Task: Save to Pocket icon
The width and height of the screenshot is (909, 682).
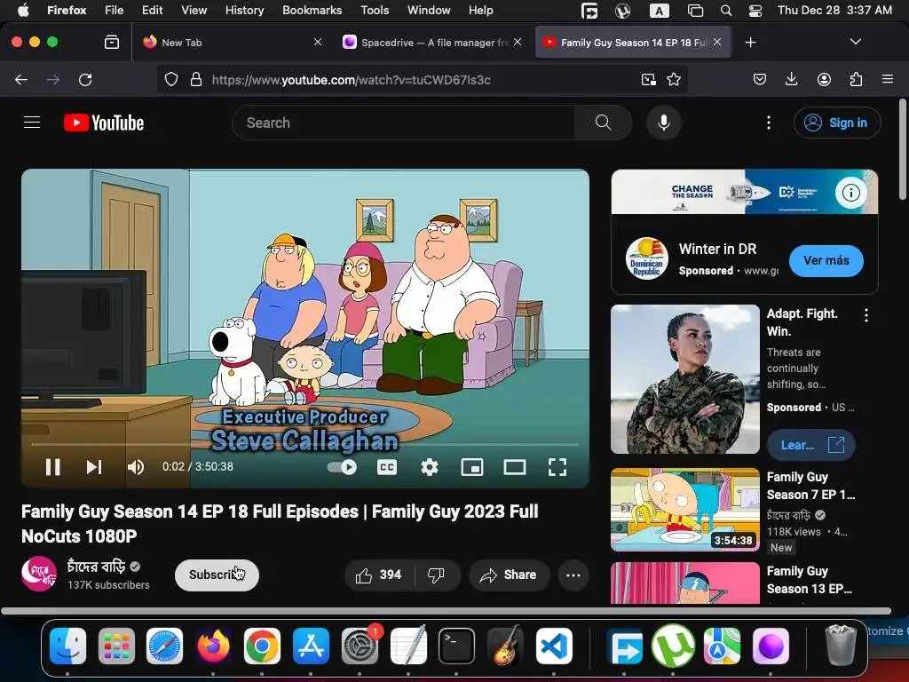Action: click(760, 79)
